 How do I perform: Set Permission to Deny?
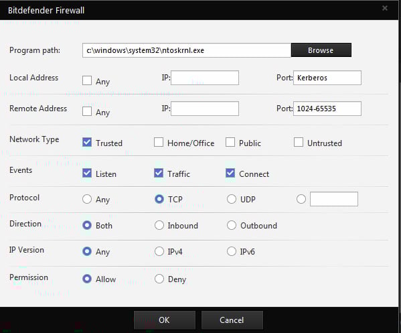coord(159,279)
